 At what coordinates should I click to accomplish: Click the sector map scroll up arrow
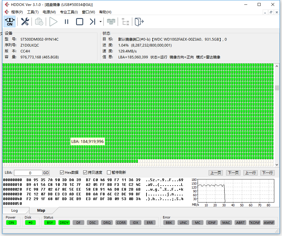tap(277, 66)
